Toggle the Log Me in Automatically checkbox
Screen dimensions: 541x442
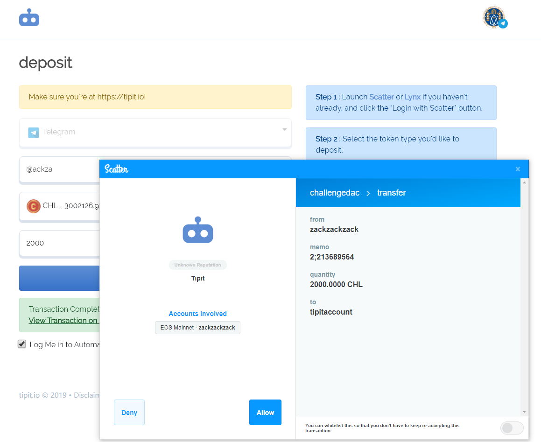click(22, 344)
